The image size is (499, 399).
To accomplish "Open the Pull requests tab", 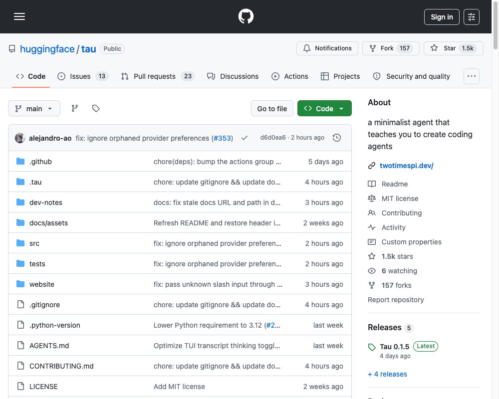I will tap(158, 76).
